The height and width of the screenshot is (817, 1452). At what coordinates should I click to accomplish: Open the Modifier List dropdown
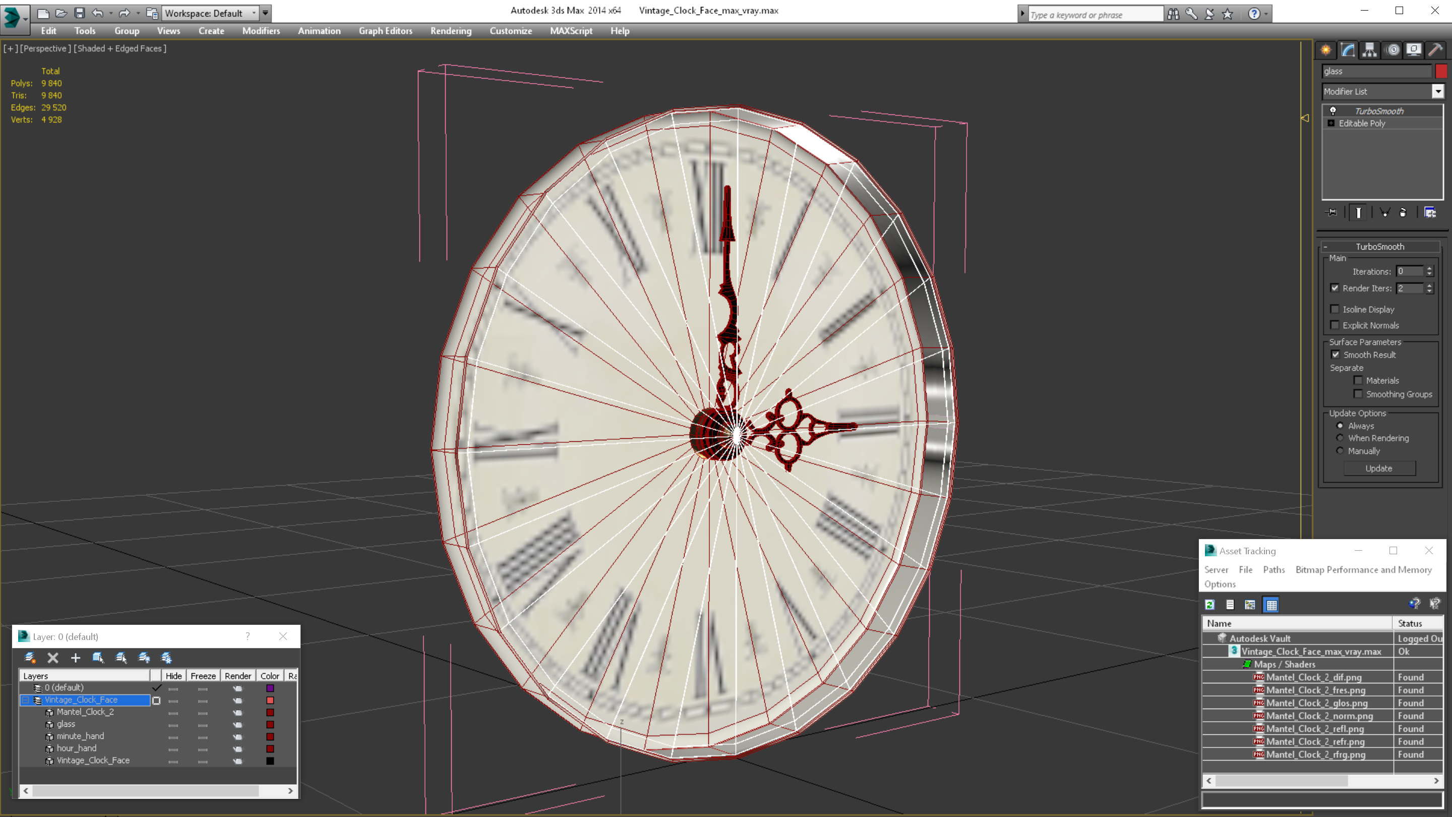pos(1438,91)
